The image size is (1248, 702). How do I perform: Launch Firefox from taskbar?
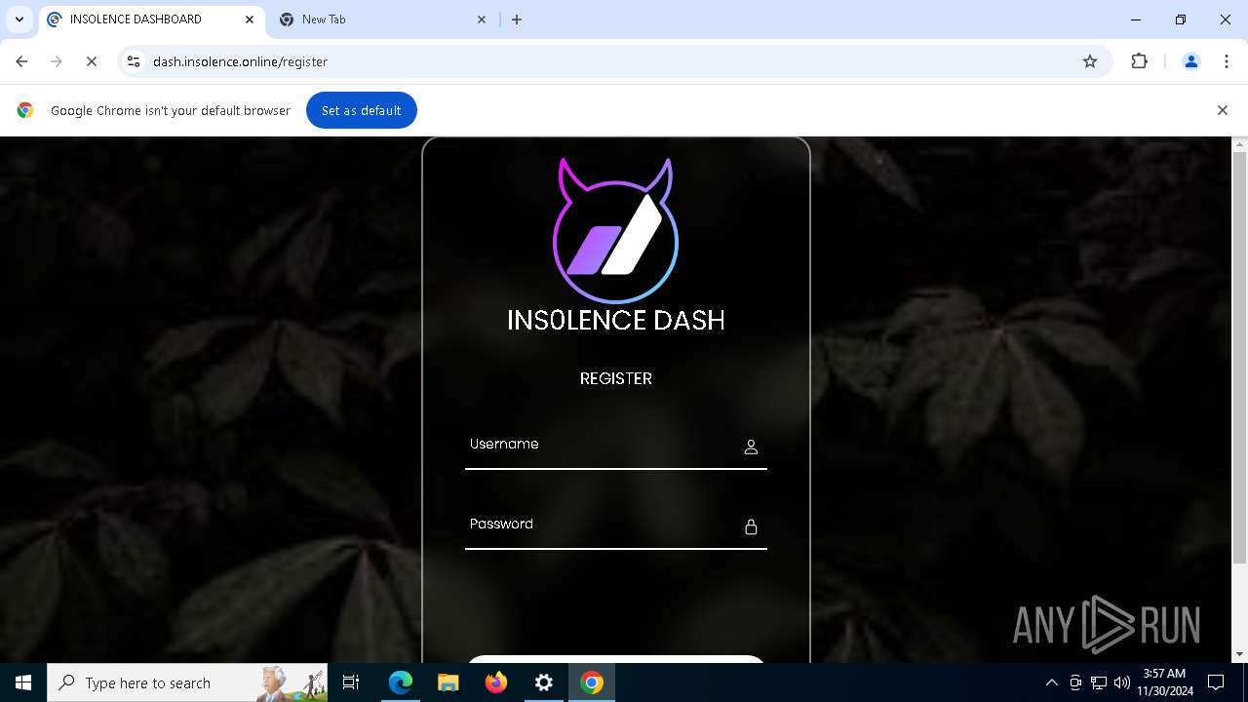click(x=496, y=682)
